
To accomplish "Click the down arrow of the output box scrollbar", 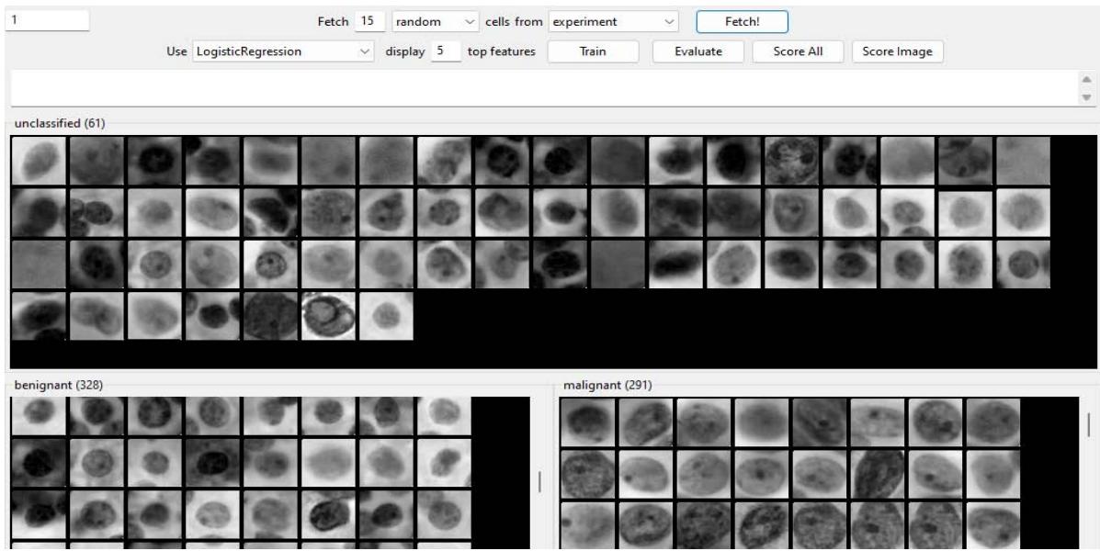I will pos(1088,96).
